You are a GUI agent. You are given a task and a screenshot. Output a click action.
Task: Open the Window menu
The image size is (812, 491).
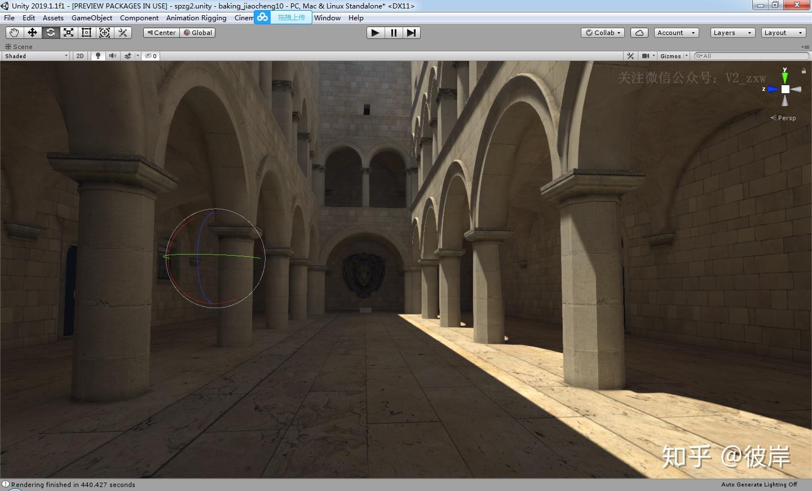328,17
